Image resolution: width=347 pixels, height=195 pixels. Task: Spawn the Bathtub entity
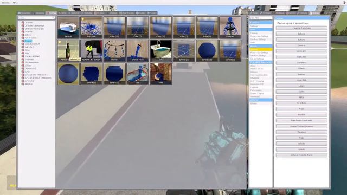click(68, 28)
